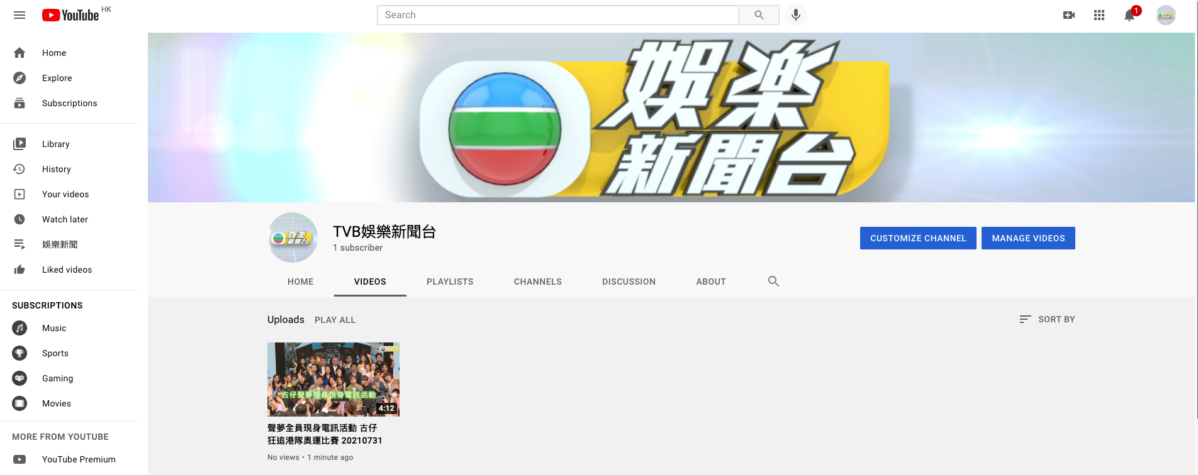Click the Gaming subscription icon
The image size is (1198, 475).
pos(20,378)
